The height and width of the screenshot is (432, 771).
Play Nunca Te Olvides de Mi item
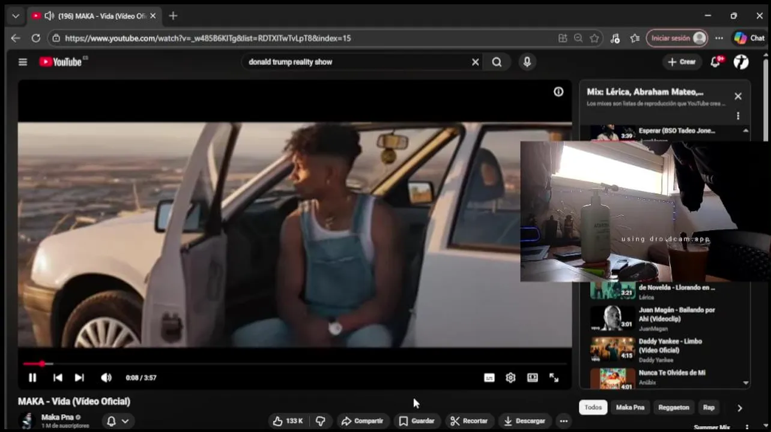[x=664, y=378]
